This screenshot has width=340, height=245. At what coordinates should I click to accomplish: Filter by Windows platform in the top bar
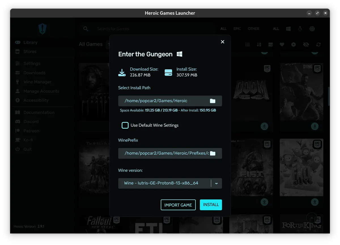[288, 29]
